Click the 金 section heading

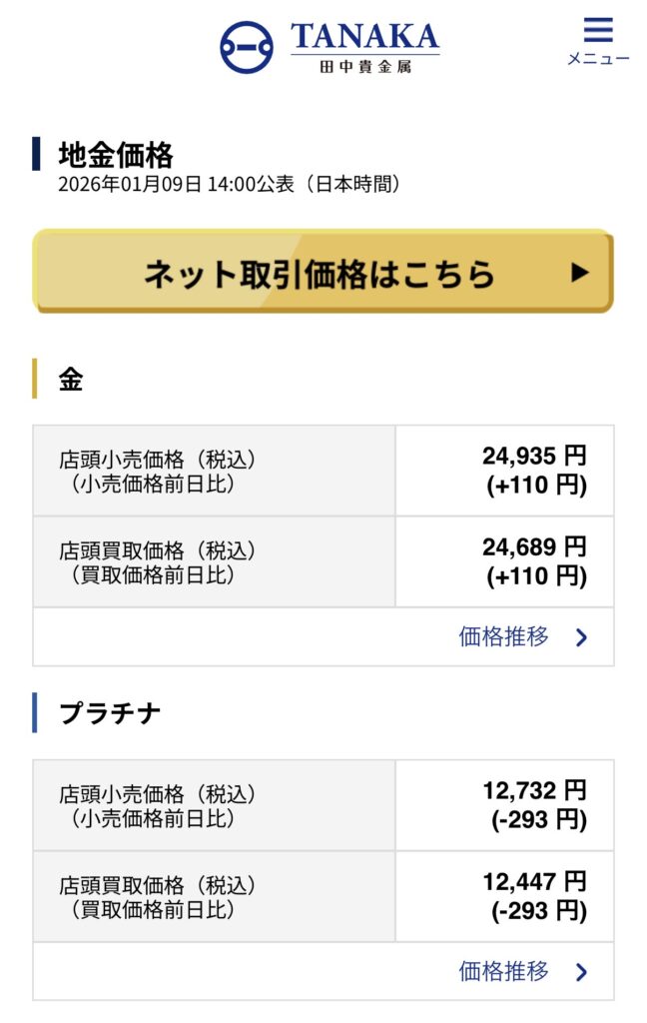click(x=71, y=380)
